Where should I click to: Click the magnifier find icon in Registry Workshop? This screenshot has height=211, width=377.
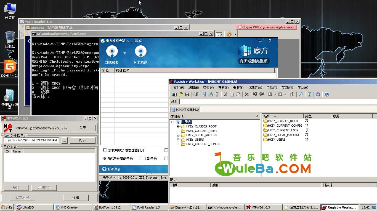coord(301,94)
